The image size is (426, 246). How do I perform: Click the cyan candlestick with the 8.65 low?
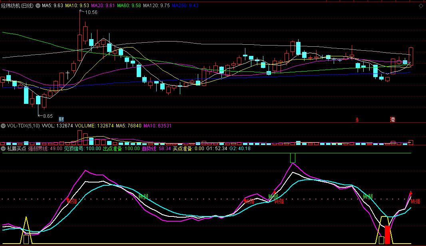pos(38,100)
